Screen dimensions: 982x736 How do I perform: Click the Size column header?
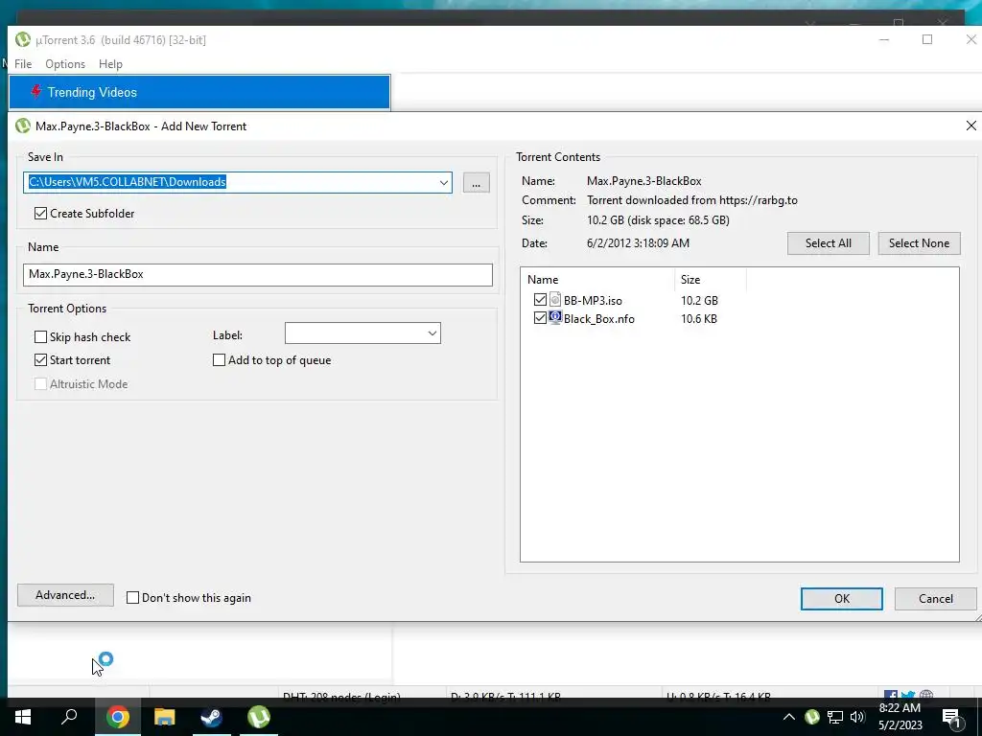coord(711,280)
